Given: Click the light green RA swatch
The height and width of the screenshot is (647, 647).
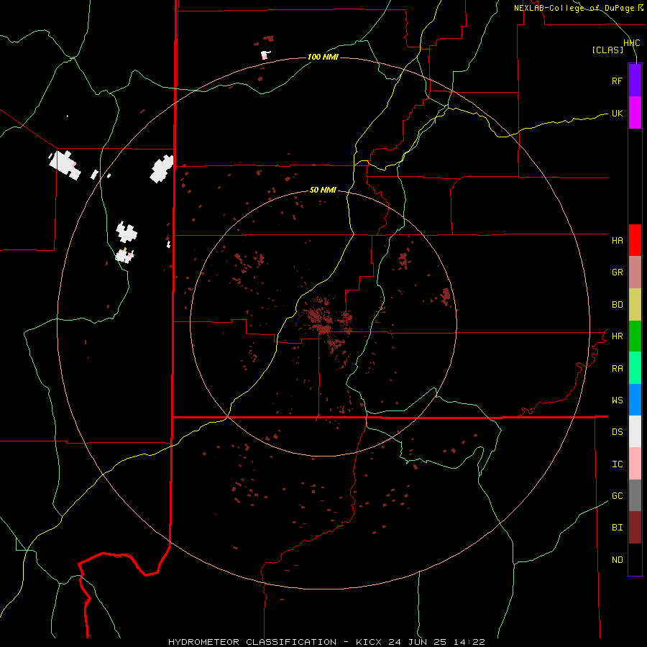Looking at the screenshot, I should point(635,368).
